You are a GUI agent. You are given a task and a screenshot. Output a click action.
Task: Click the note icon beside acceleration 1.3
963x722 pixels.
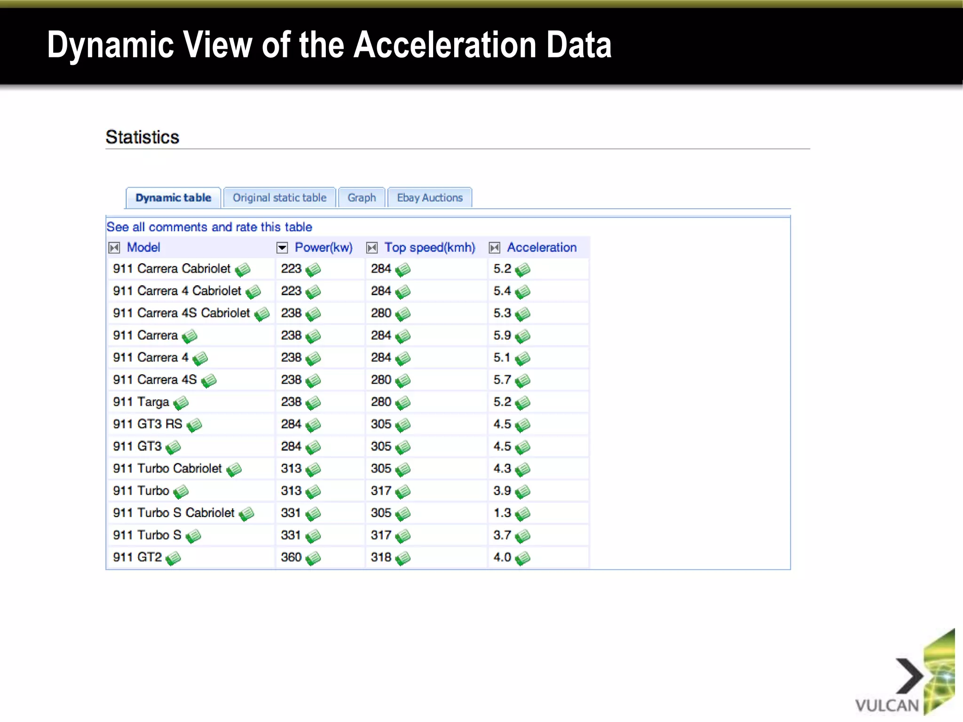(522, 514)
